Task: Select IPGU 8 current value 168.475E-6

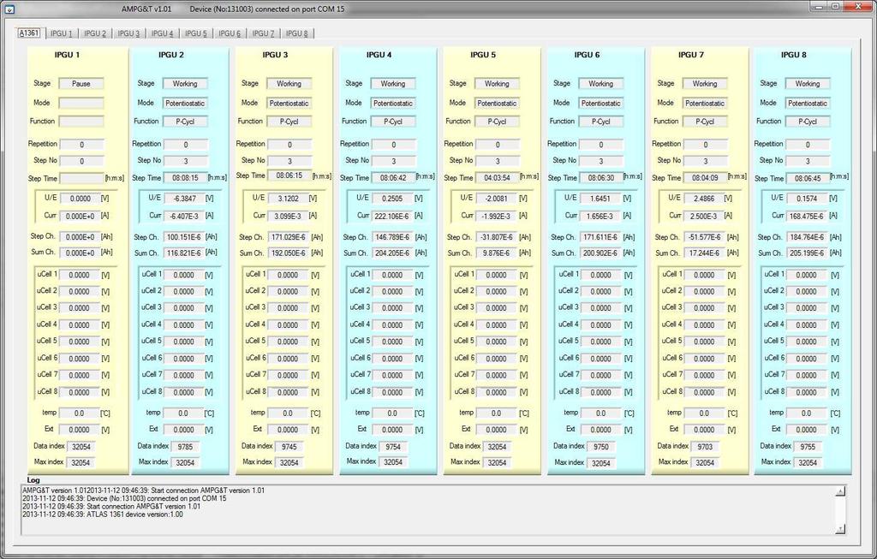Action: coord(807,216)
